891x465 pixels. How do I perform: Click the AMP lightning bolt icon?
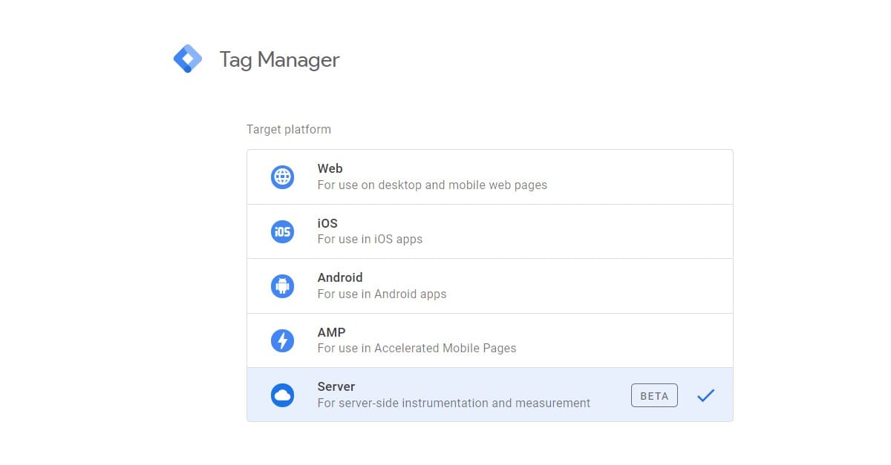(x=282, y=340)
